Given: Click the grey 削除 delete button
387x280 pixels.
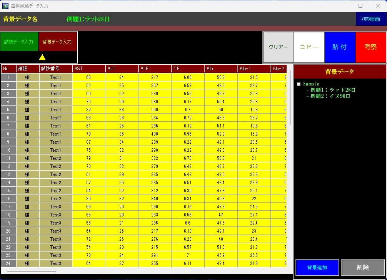Looking at the screenshot, I should tap(363, 267).
